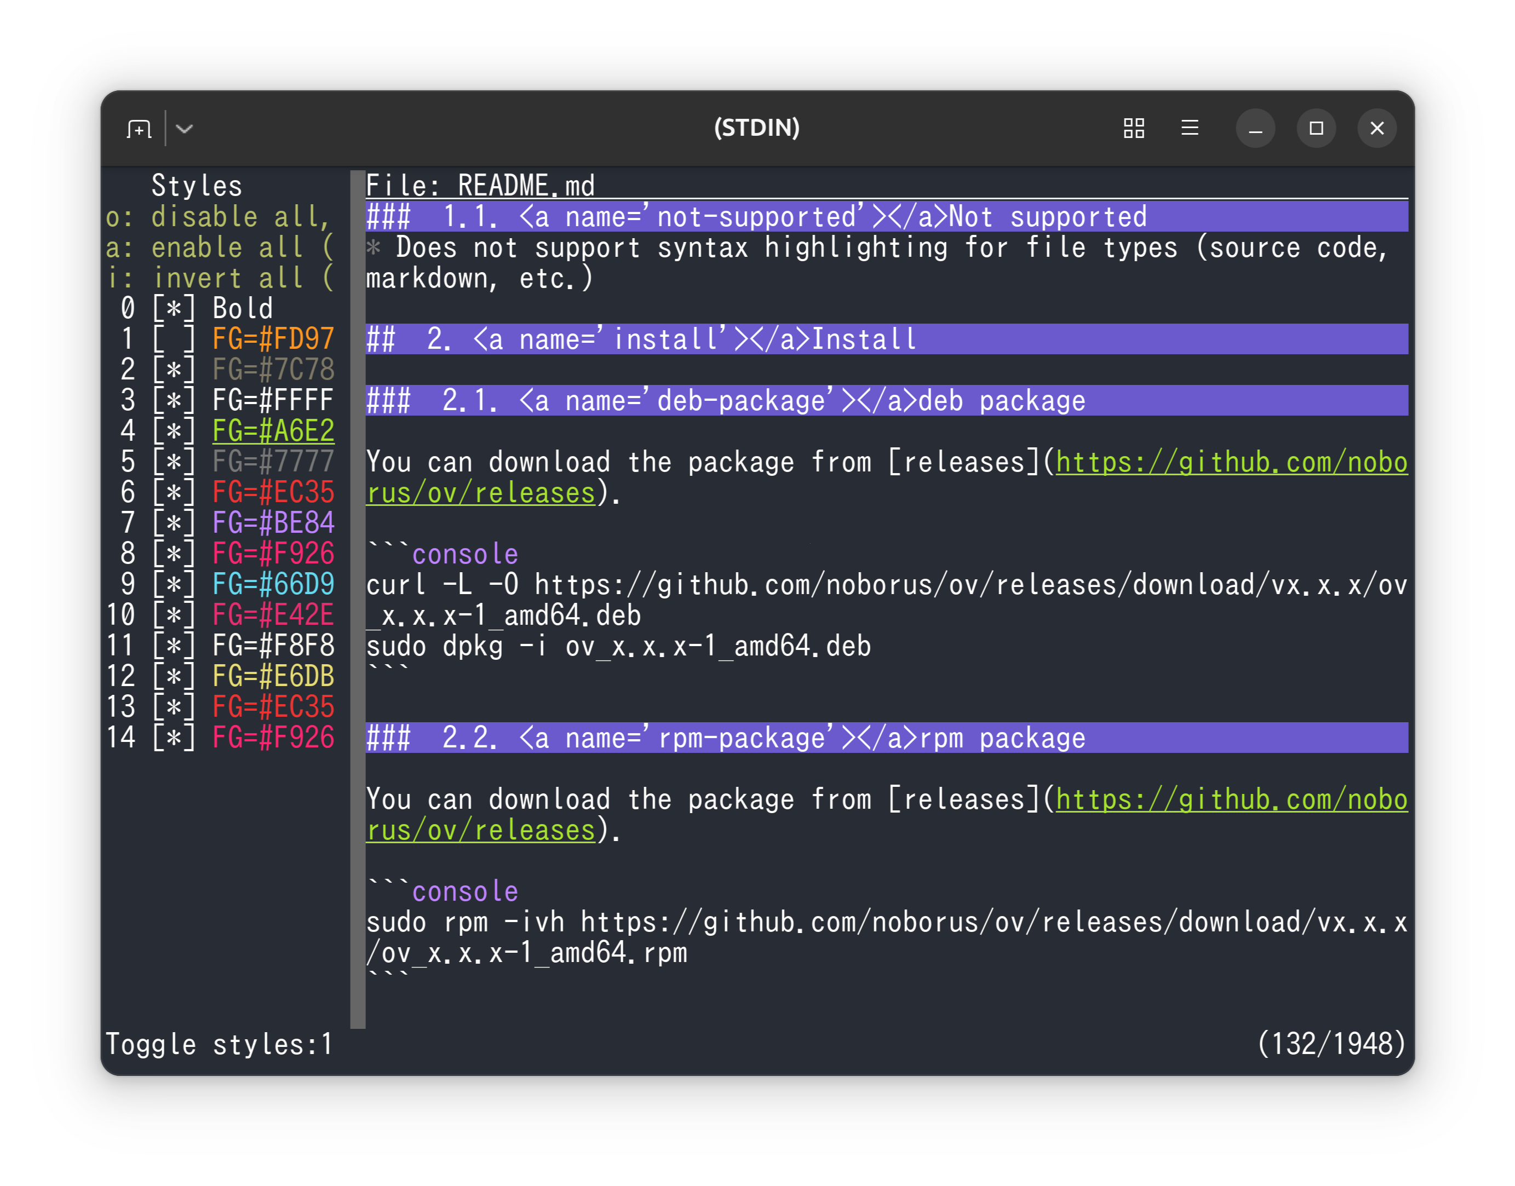Toggle style 8 FG=#F926 checkbox
1515x1186 pixels.
174,554
